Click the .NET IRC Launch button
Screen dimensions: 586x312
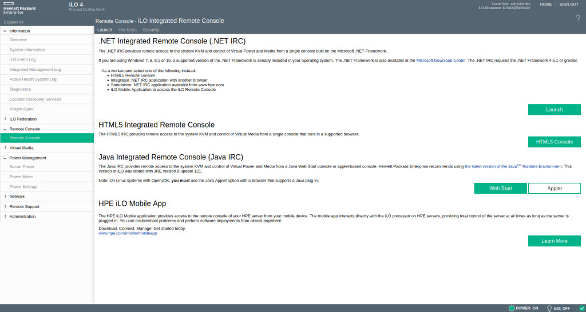pyautogui.click(x=554, y=110)
